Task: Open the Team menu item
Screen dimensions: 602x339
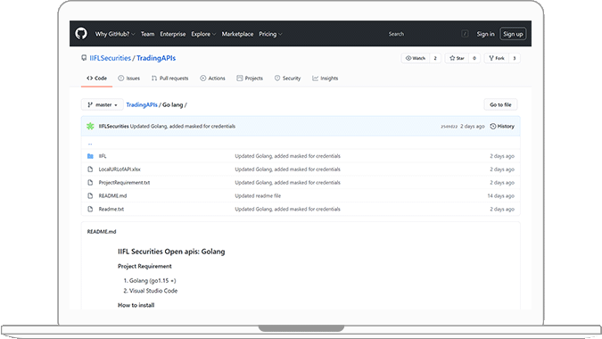Action: click(x=147, y=34)
